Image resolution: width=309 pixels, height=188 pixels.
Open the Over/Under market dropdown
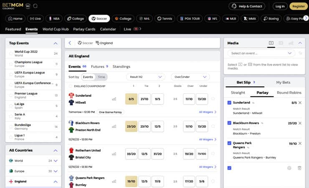[190, 77]
